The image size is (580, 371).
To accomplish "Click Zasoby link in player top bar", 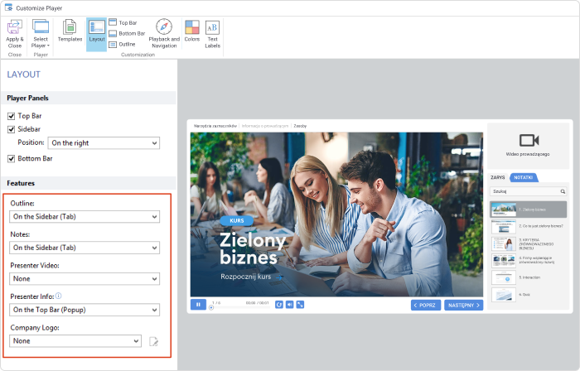I will [300, 126].
